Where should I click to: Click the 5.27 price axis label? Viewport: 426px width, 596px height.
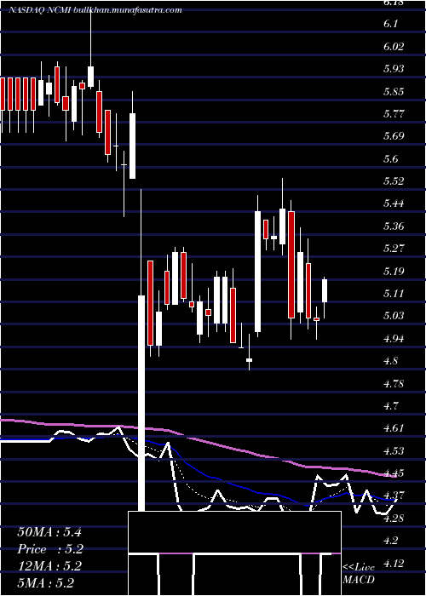point(394,249)
